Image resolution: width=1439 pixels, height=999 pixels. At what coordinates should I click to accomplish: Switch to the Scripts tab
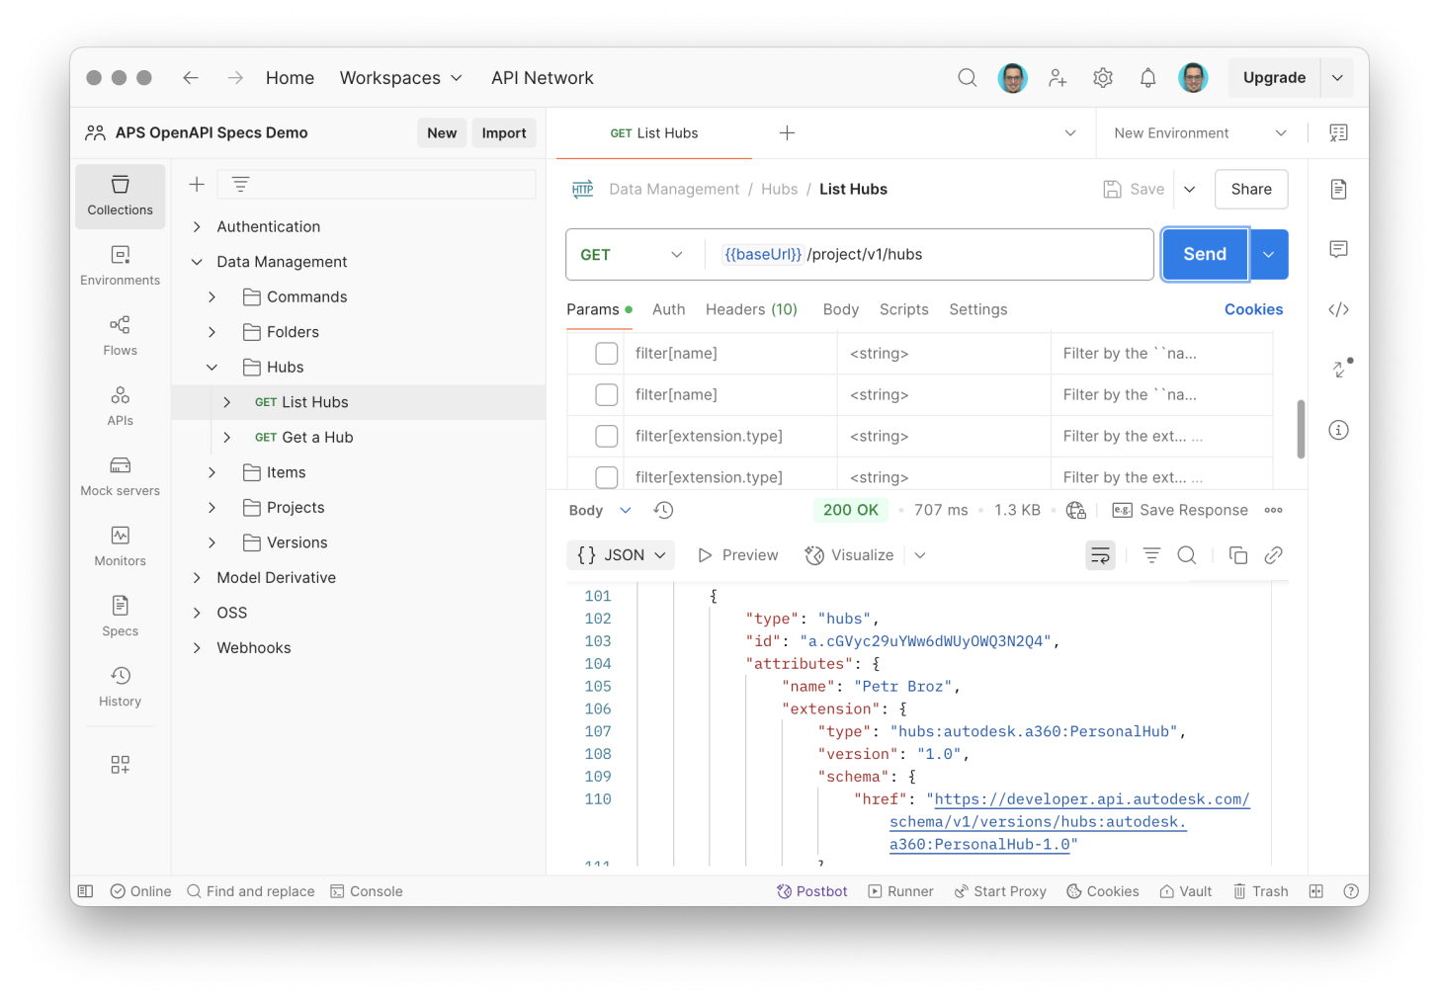pyautogui.click(x=903, y=309)
